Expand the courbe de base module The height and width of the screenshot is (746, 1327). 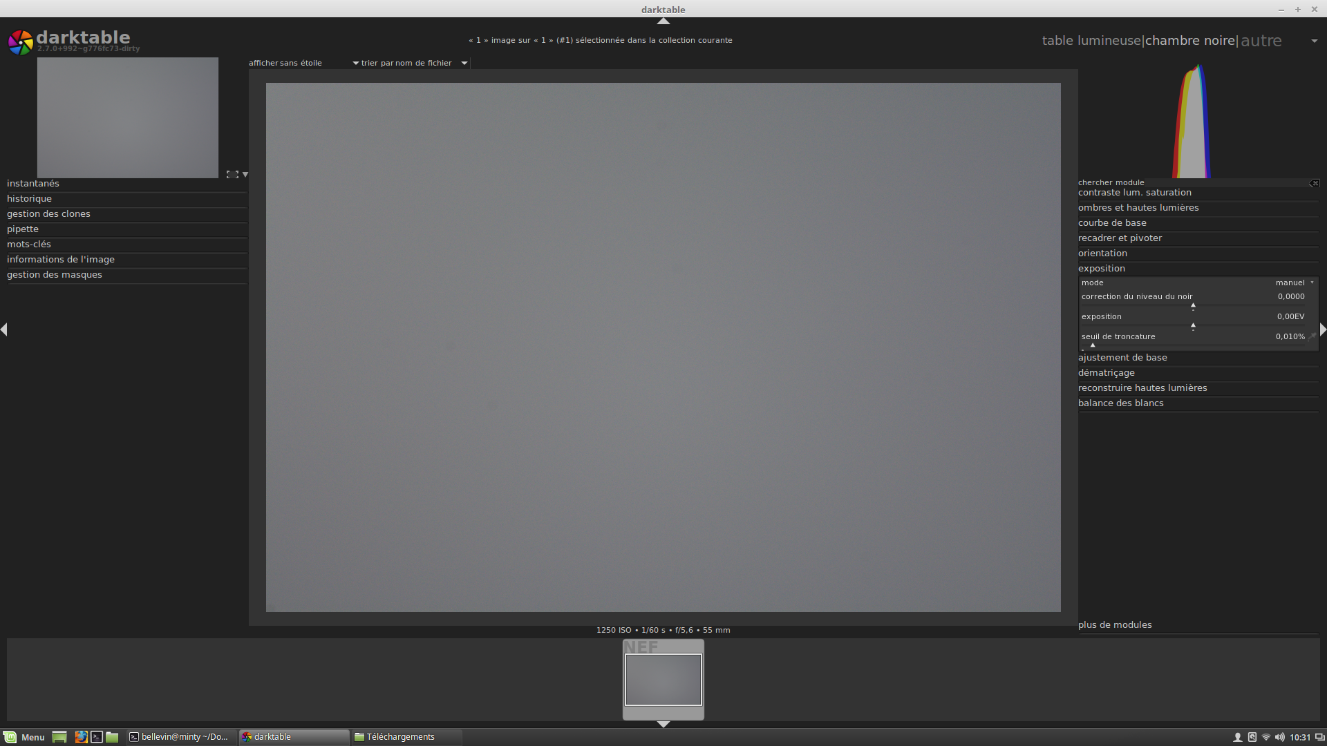coord(1198,223)
